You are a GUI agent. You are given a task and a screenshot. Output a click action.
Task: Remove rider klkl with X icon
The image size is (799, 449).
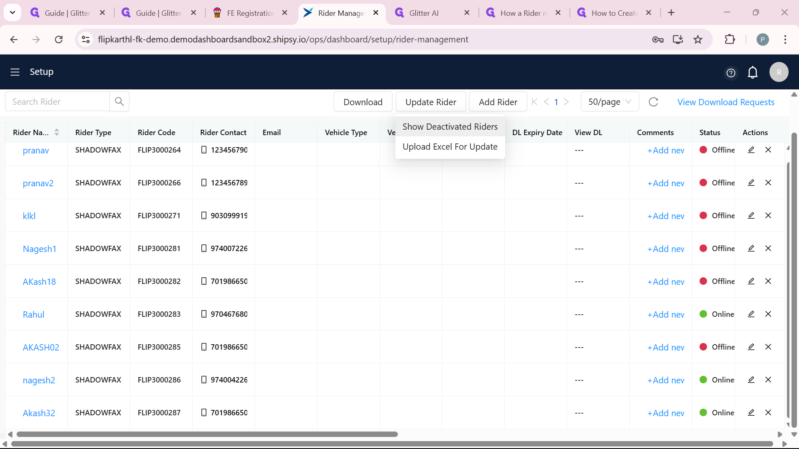click(768, 215)
